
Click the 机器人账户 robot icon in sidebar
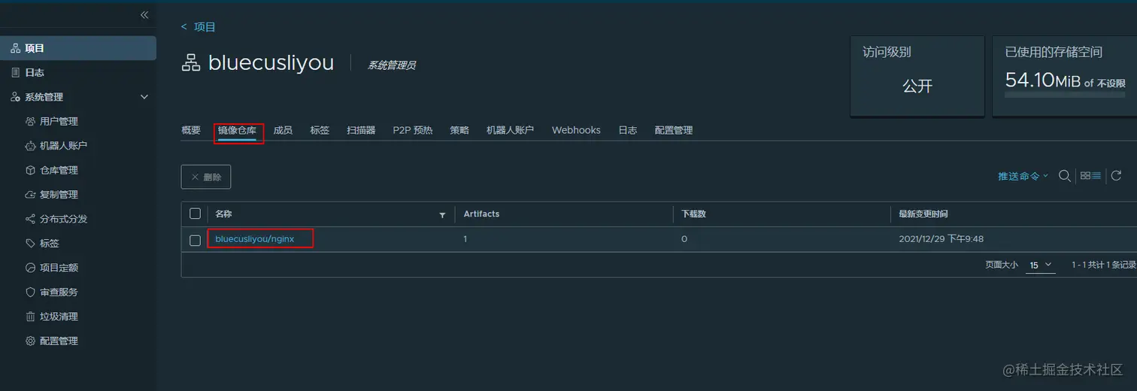tap(30, 146)
